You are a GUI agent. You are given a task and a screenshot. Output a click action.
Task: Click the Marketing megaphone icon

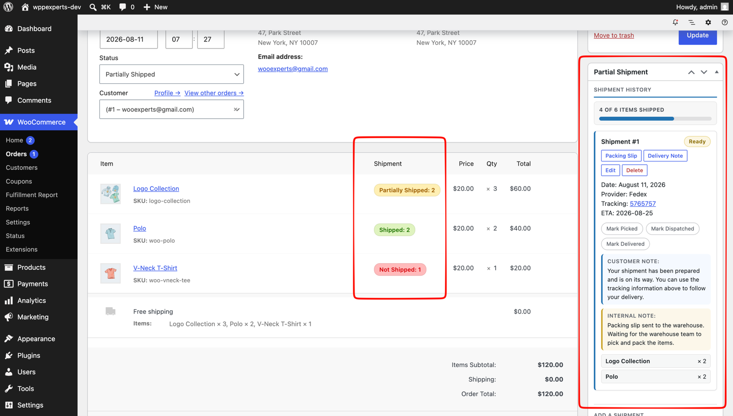pos(9,317)
